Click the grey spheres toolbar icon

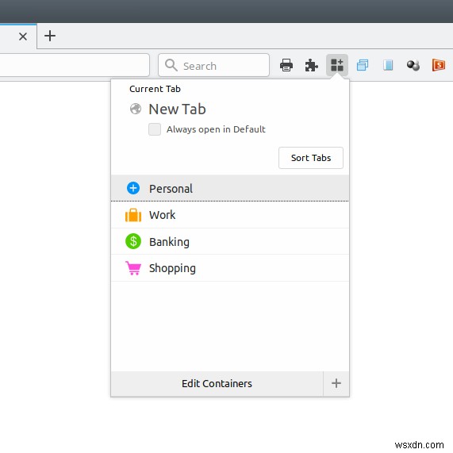click(x=413, y=65)
